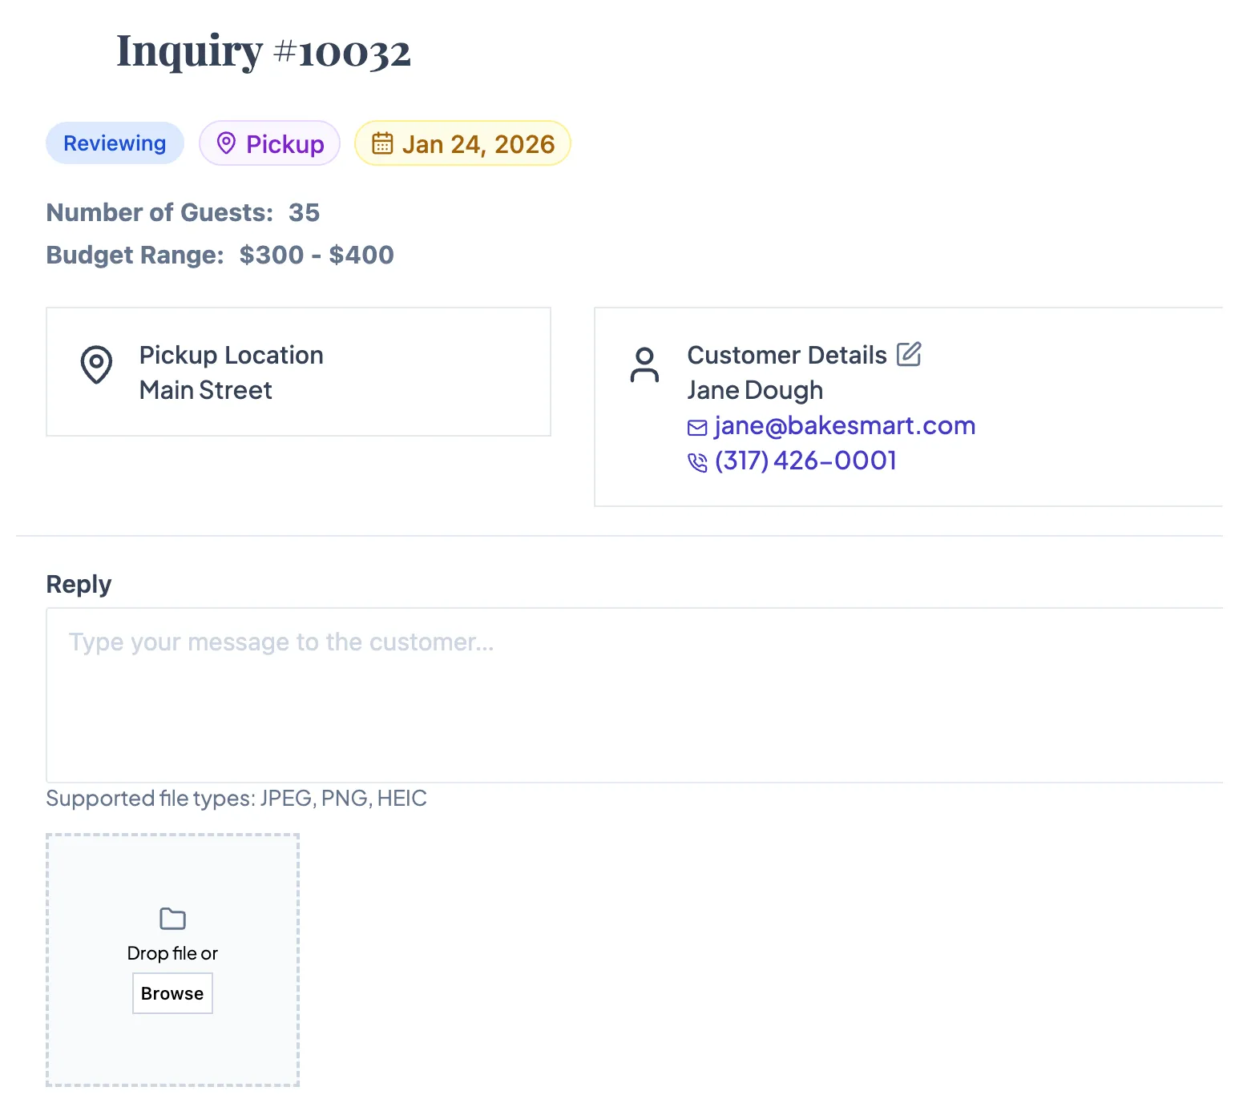Image resolution: width=1239 pixels, height=1119 pixels.
Task: Click the Jan 24, 2026 date badge
Action: click(478, 144)
